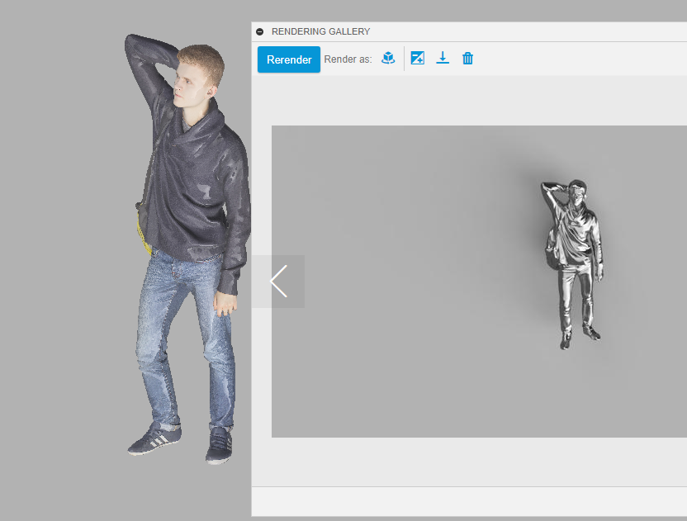Select the Render as image icon
The height and width of the screenshot is (521, 687).
tap(417, 58)
